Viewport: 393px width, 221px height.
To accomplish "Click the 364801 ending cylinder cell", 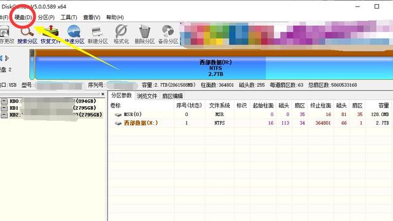I will tap(323, 123).
